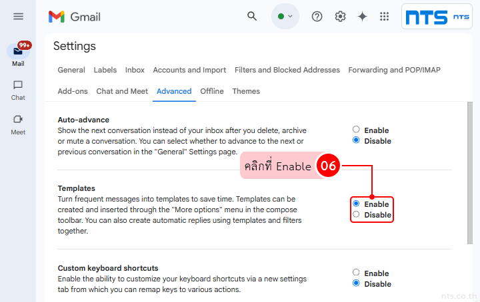Select Enable for Templates

coord(356,204)
